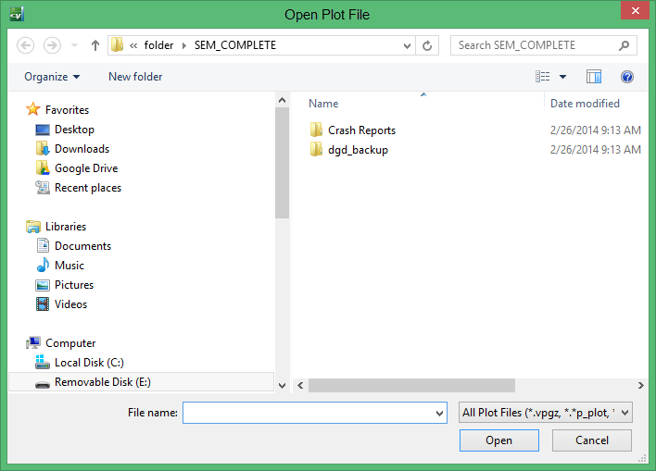The height and width of the screenshot is (471, 656).
Task: Change the view layout icon
Action: (x=543, y=77)
